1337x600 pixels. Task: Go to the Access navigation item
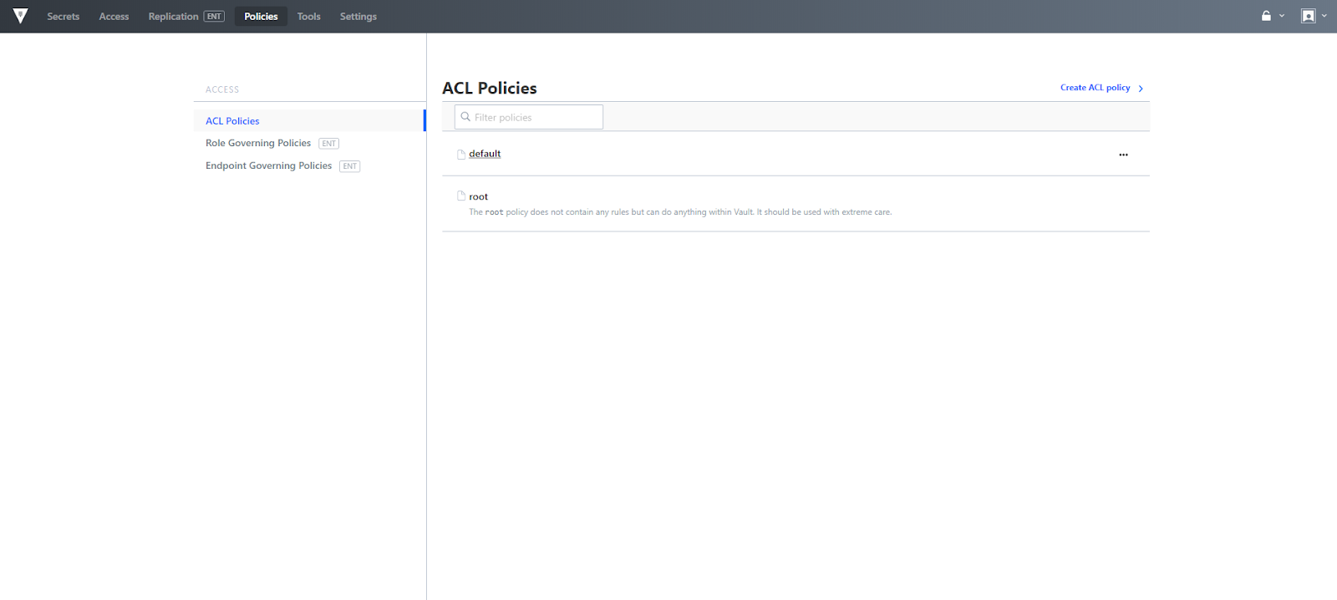(114, 17)
